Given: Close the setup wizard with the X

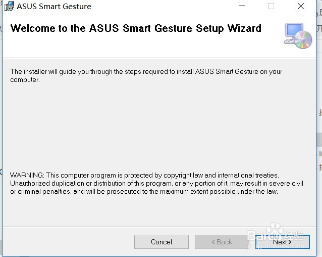Looking at the screenshot, I should coord(301,6).
